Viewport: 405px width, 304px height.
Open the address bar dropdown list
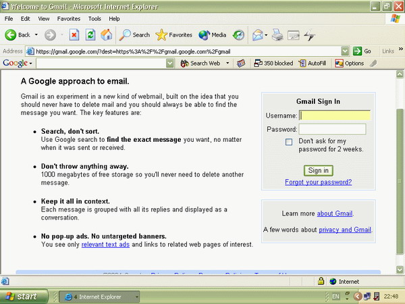[345, 51]
